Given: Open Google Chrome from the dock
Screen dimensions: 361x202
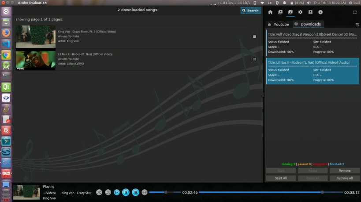Looking at the screenshot, I should point(6,55).
